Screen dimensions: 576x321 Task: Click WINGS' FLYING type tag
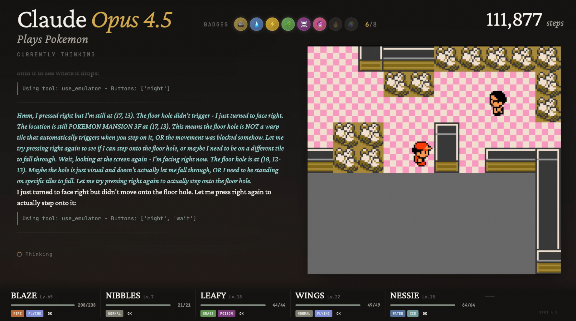[x=323, y=314]
